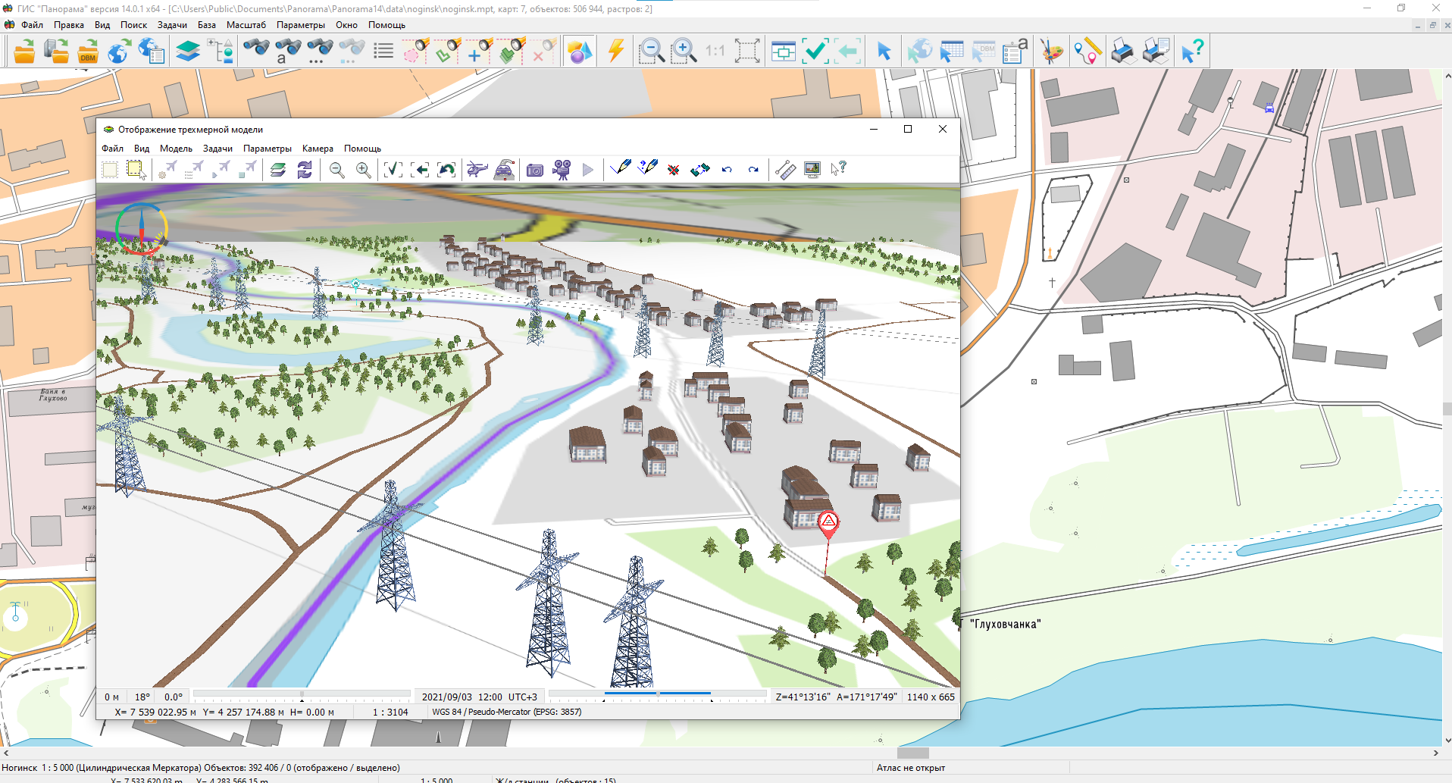The image size is (1452, 783).
Task: Open the Камера menu
Action: [x=318, y=149]
